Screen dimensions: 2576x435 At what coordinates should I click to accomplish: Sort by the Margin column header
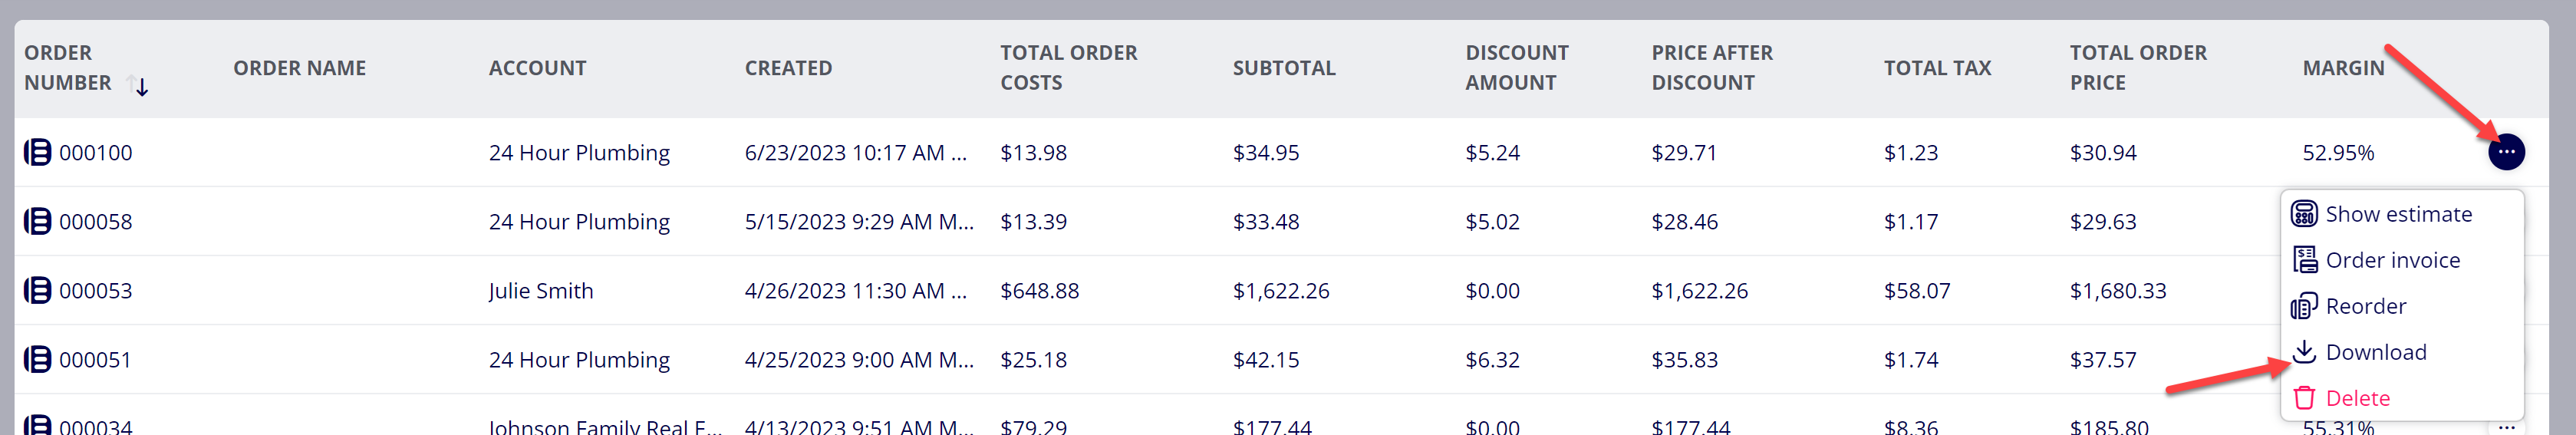click(x=2343, y=68)
